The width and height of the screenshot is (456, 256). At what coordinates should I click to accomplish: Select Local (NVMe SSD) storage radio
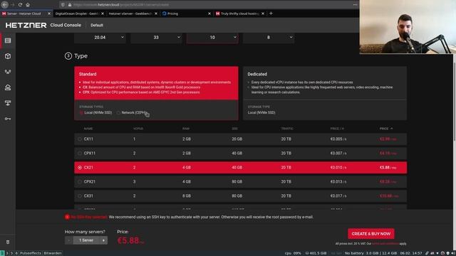[x=81, y=112]
